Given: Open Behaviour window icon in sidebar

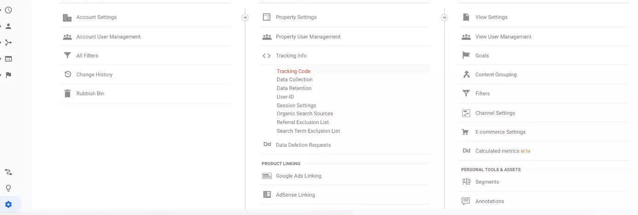Looking at the screenshot, I should pos(8,59).
